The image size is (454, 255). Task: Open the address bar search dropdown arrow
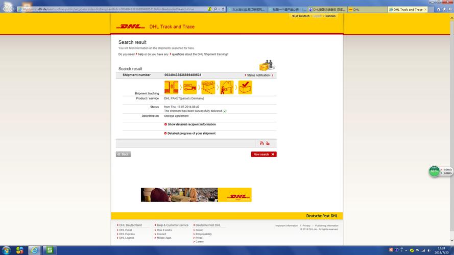219,9
